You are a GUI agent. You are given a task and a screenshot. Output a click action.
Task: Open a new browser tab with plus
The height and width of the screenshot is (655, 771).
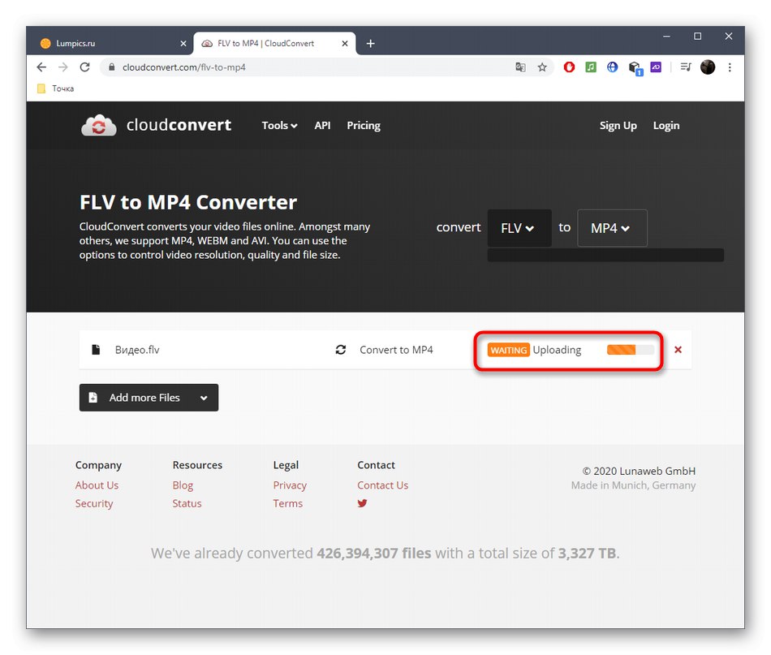pyautogui.click(x=371, y=44)
